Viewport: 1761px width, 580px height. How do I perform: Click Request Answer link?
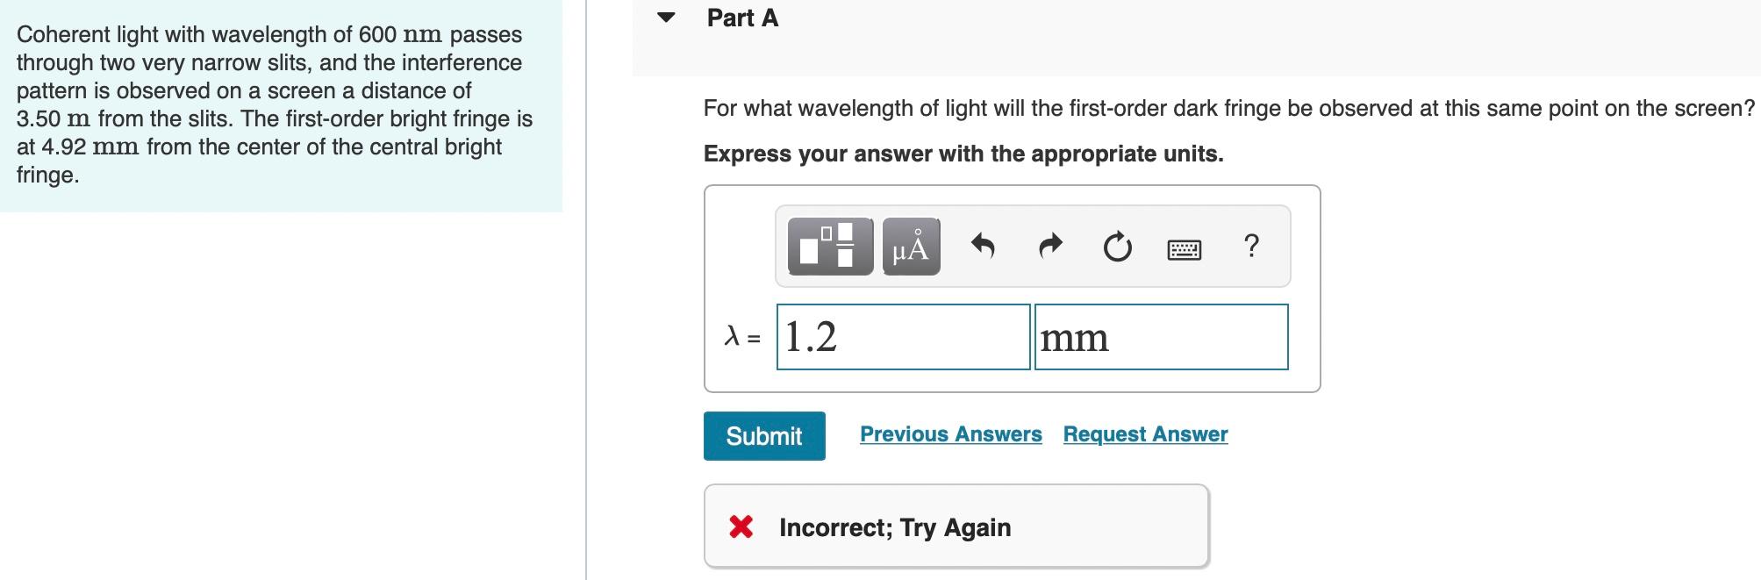[1143, 433]
